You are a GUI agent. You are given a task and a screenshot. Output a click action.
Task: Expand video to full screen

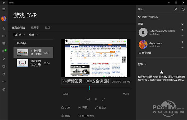pyautogui.click(x=103, y=99)
